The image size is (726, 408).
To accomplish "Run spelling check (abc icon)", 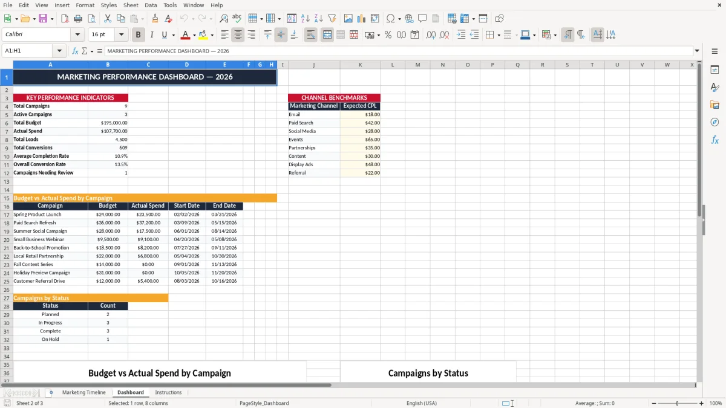I will tap(237, 19).
